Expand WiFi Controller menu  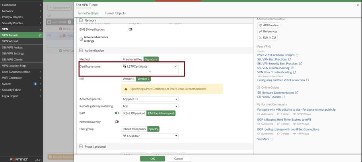(21, 78)
